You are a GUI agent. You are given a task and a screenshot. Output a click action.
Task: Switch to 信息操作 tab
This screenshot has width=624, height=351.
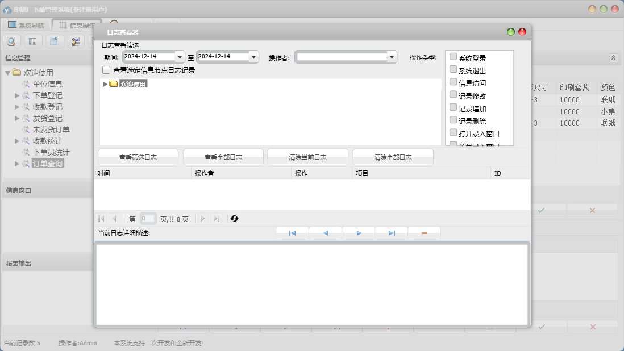pos(76,25)
